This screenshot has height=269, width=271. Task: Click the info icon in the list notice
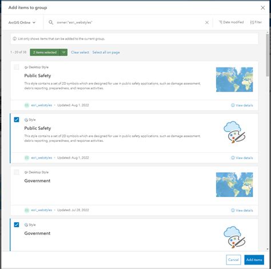click(x=14, y=39)
